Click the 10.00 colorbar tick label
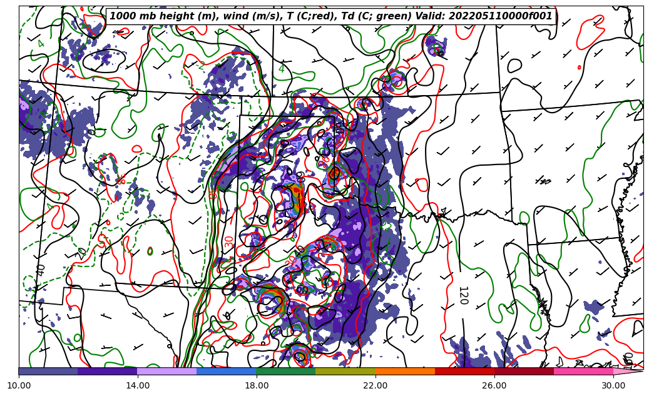Viewport: 649px width, 396px height. (19, 385)
